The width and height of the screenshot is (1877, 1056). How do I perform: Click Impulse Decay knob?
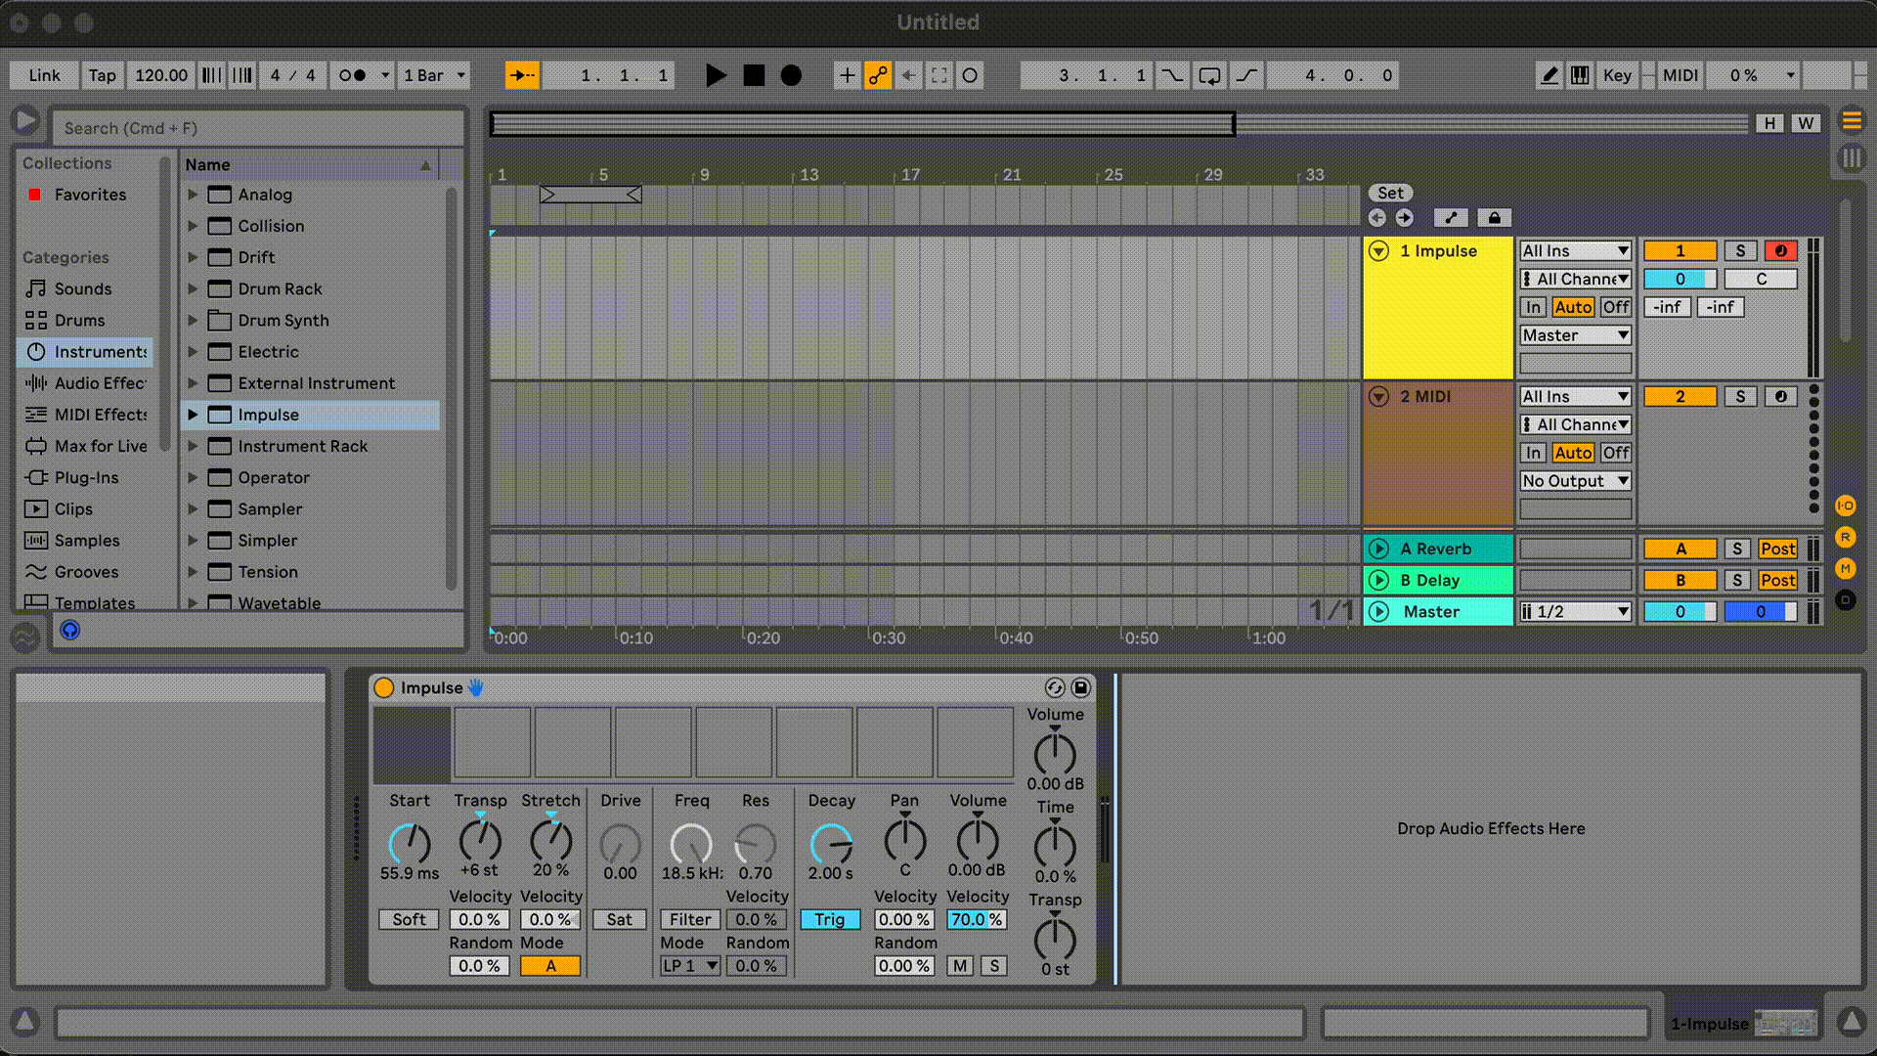click(x=831, y=844)
